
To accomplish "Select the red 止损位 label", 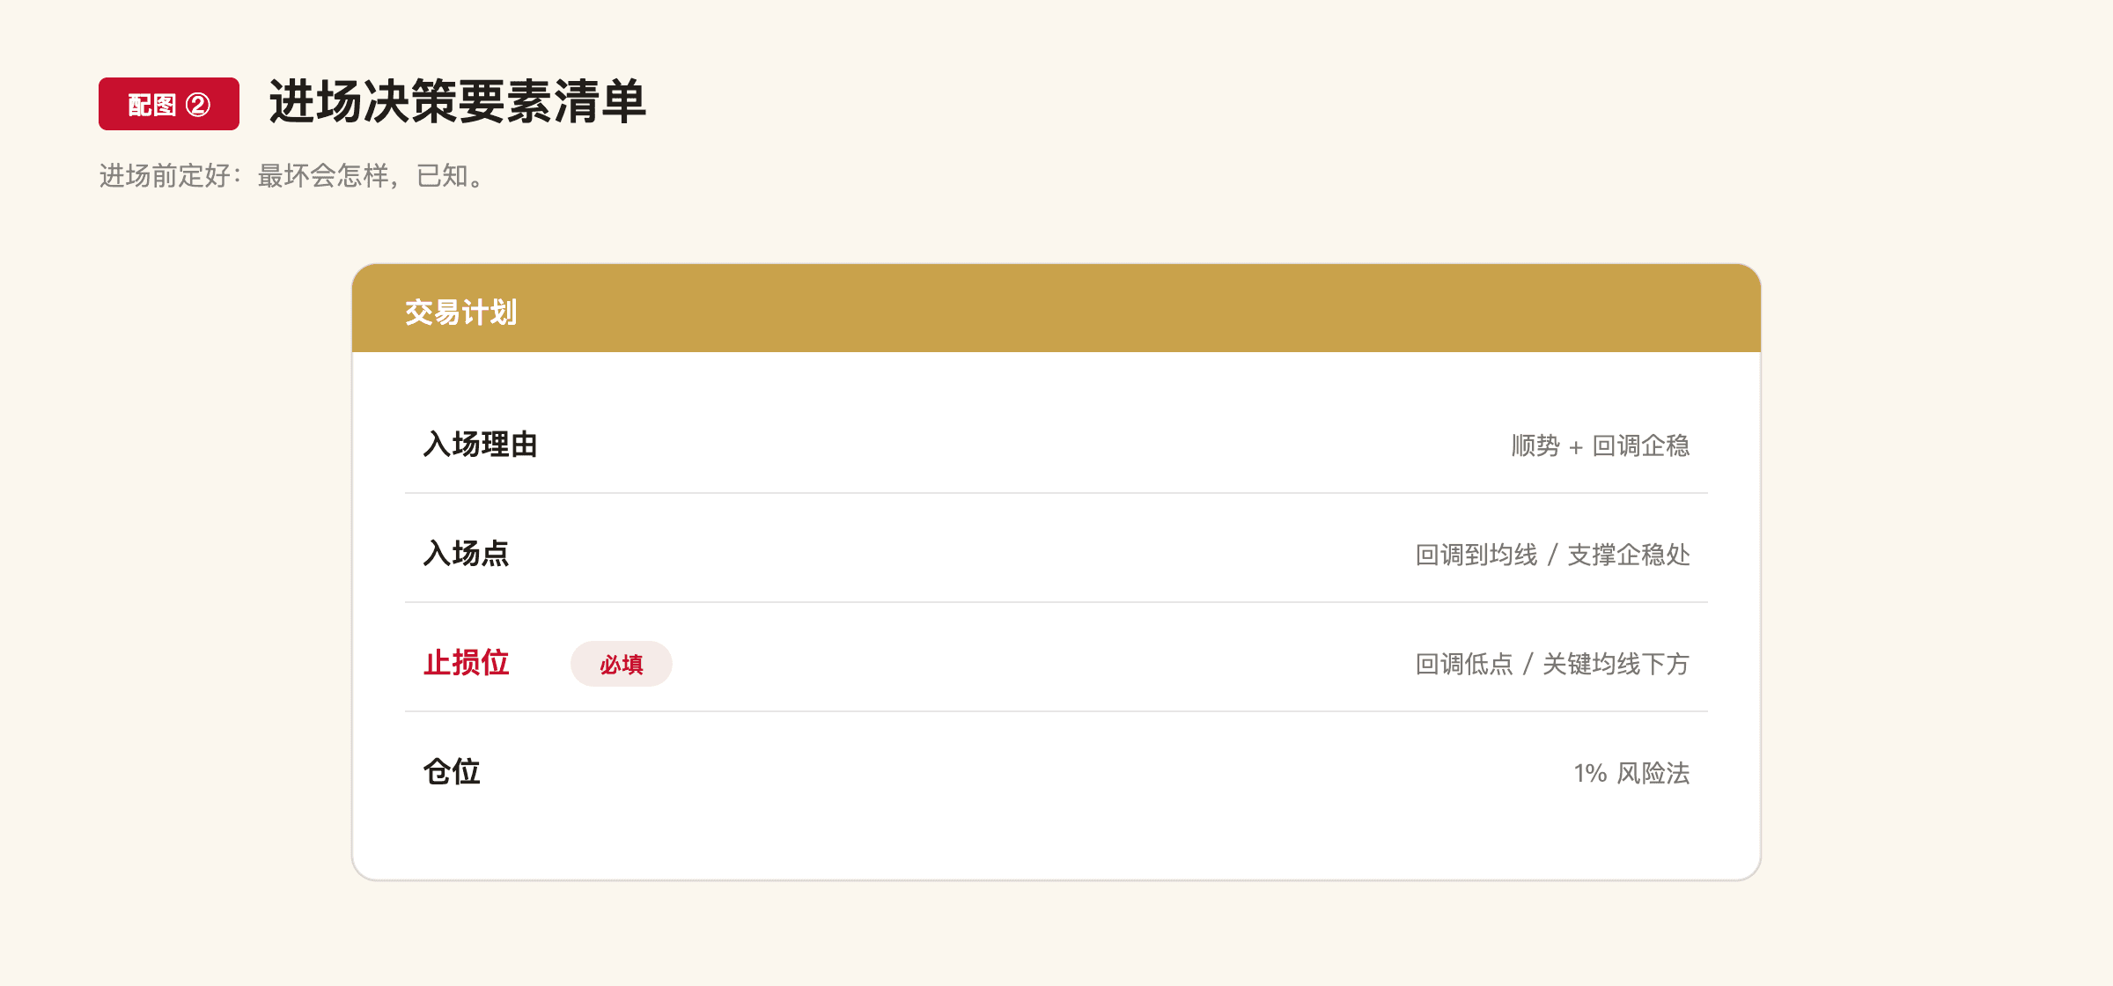I will (466, 663).
